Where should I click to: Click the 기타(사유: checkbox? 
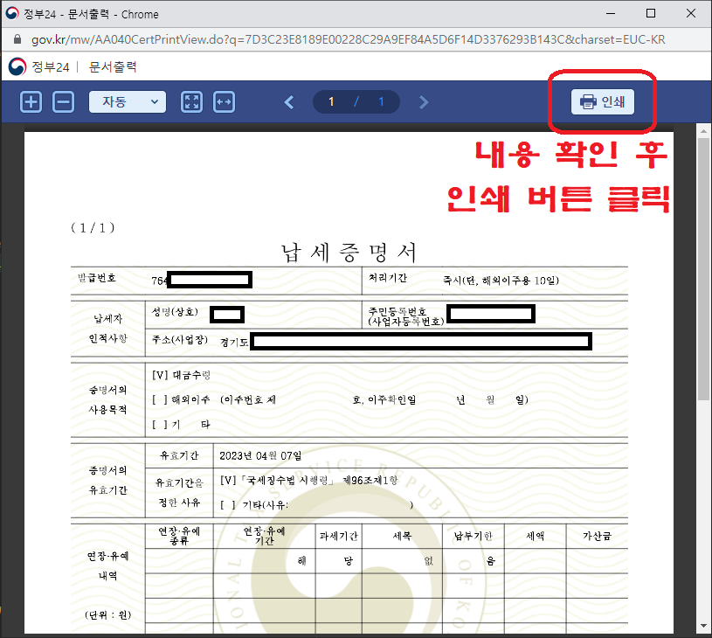(228, 505)
